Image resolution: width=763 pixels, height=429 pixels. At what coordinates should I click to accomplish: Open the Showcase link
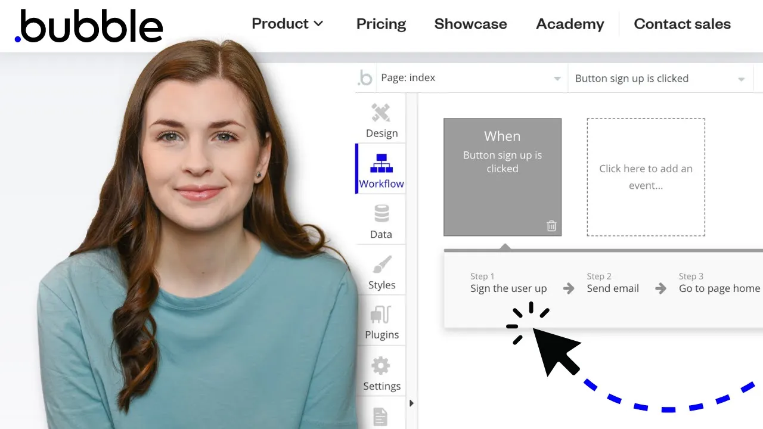tap(470, 24)
